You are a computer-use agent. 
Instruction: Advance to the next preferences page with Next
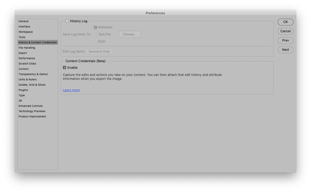coord(285,50)
